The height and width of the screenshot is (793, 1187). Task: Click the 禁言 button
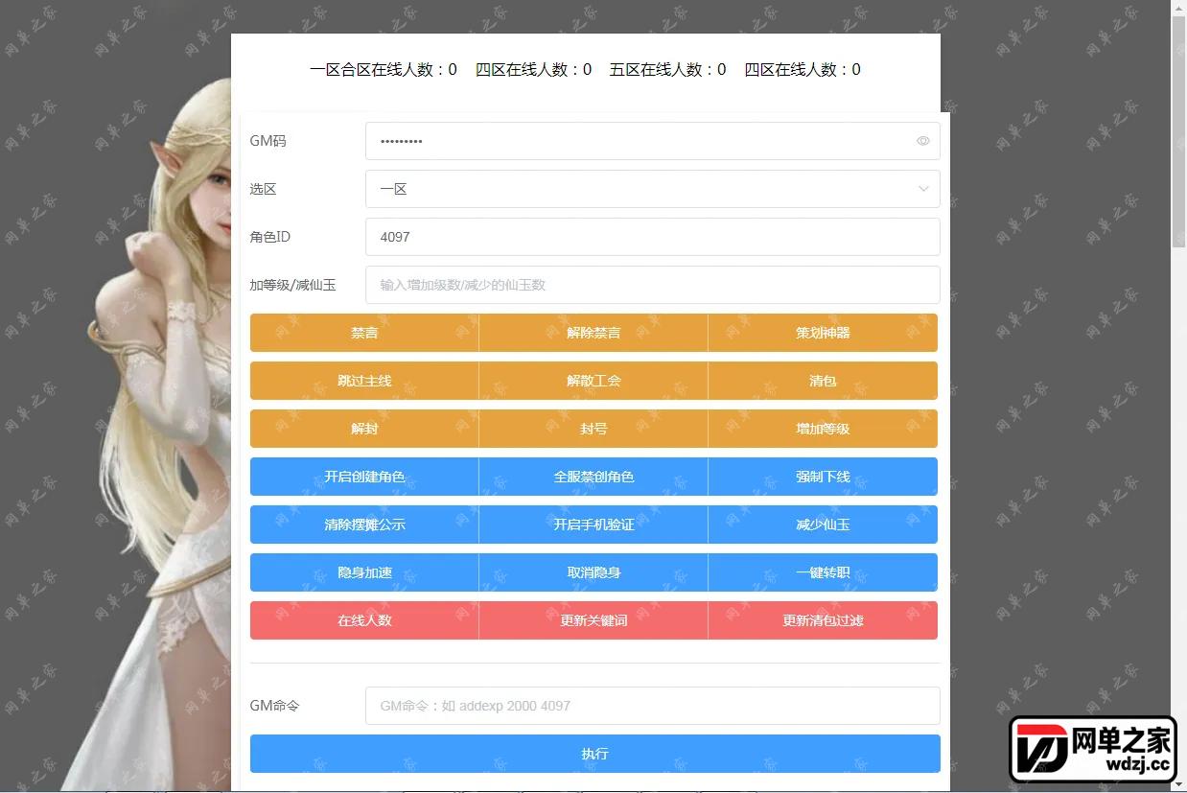tap(364, 333)
